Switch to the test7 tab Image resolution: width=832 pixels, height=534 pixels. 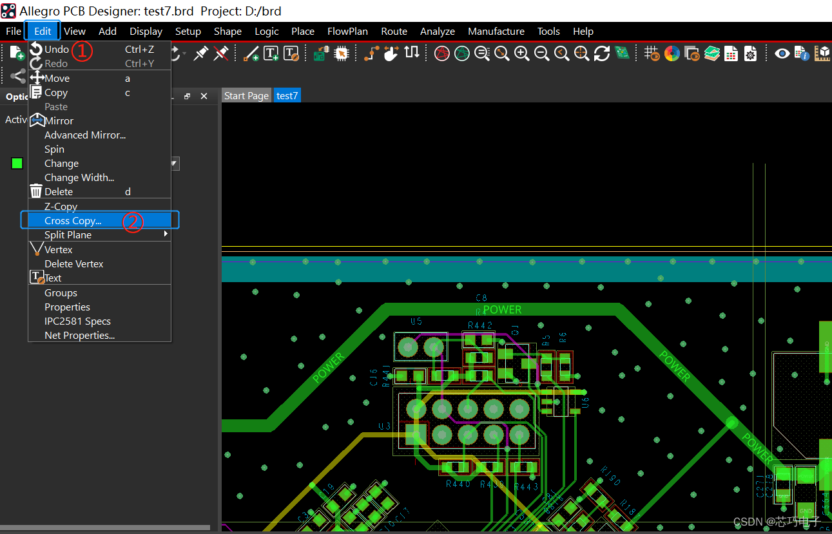pos(287,95)
